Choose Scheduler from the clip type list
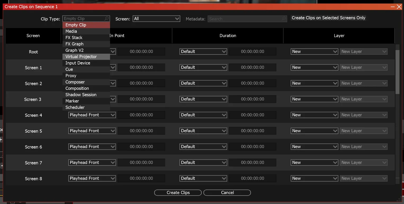Image resolution: width=404 pixels, height=204 pixels. [x=86, y=107]
